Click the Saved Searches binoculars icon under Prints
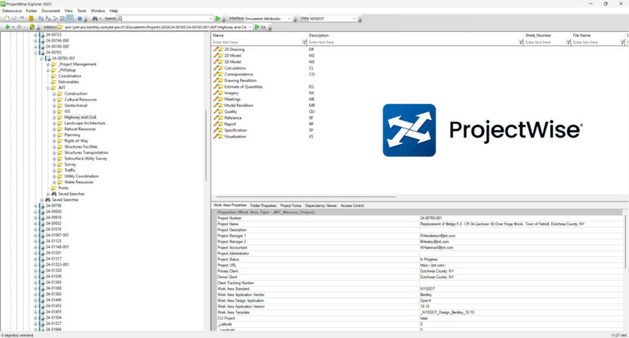 54,194
